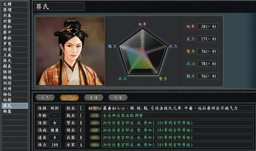Select highlighted 蔡氏 in the officer list
The image size is (256, 151).
click(15, 106)
